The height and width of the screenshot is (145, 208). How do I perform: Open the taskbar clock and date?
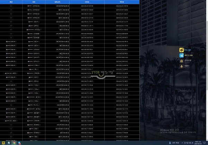[x=198, y=143]
